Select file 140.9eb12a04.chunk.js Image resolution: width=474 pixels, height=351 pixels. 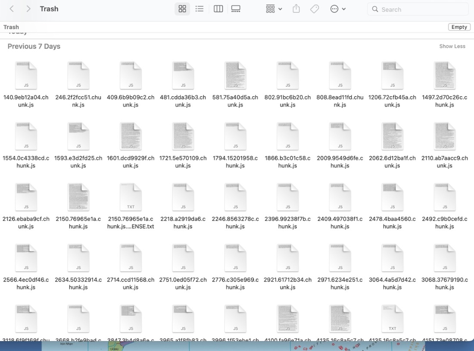pos(26,76)
